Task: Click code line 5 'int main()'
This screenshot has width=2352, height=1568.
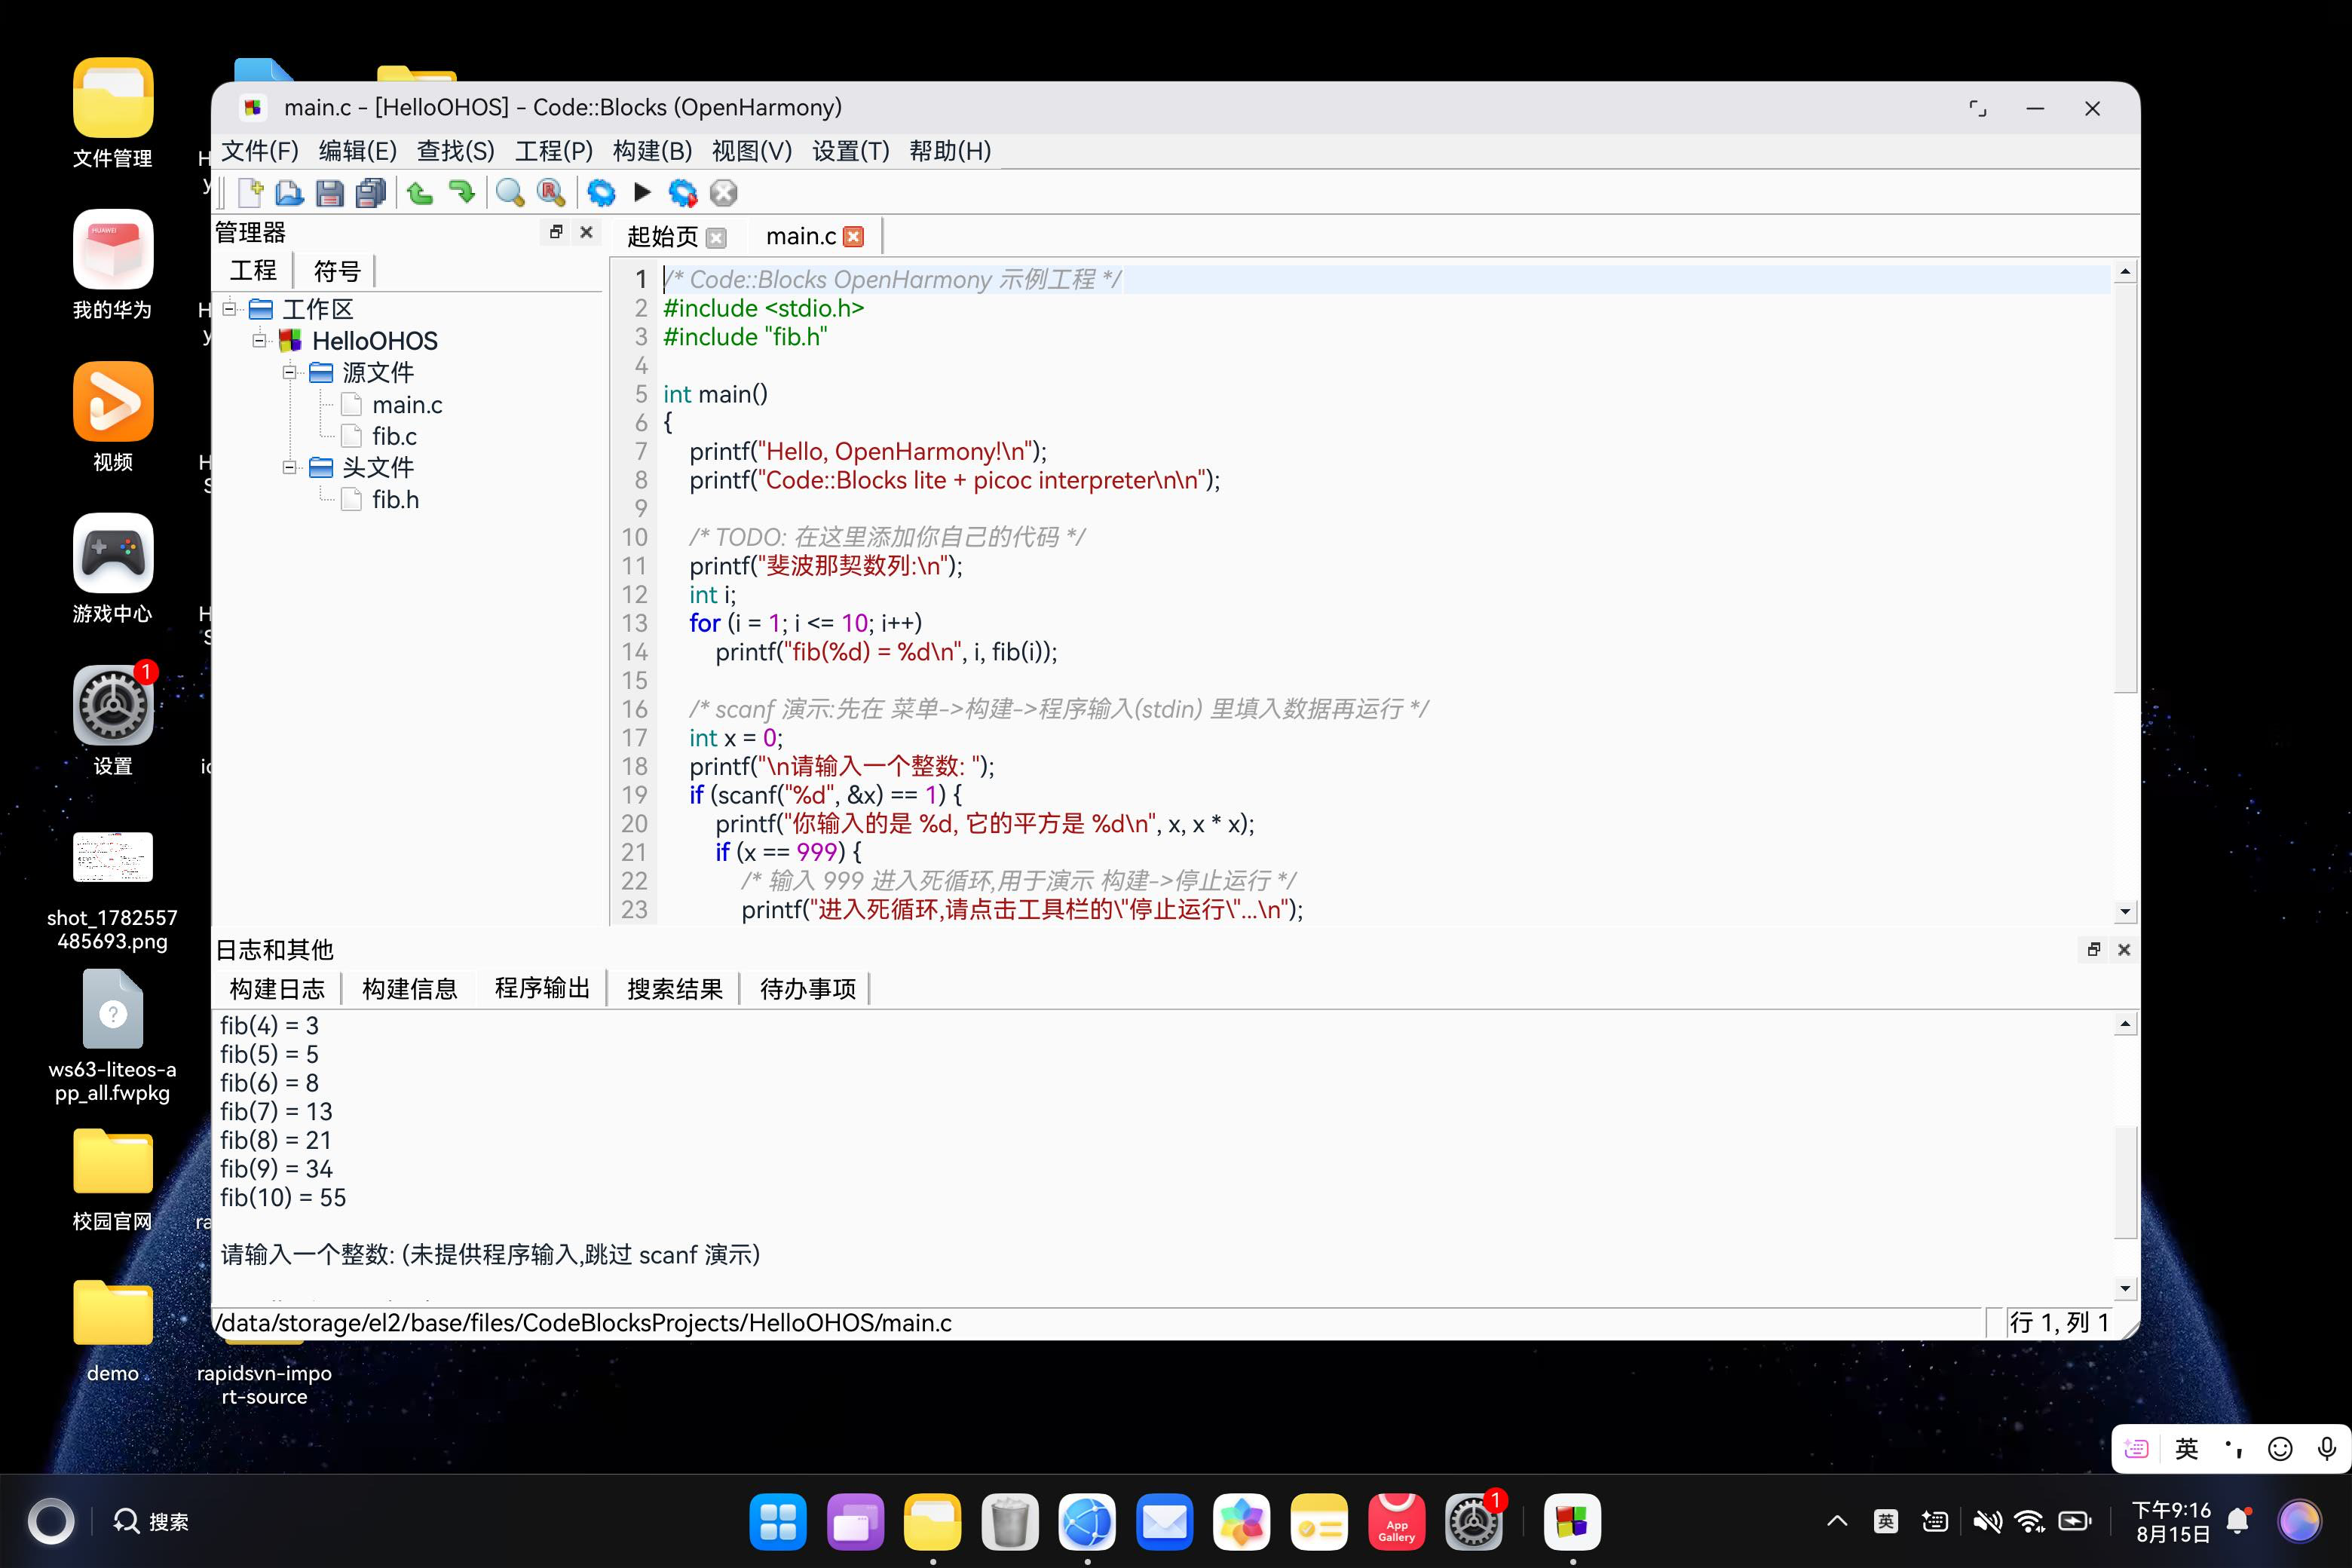Action: [x=715, y=394]
